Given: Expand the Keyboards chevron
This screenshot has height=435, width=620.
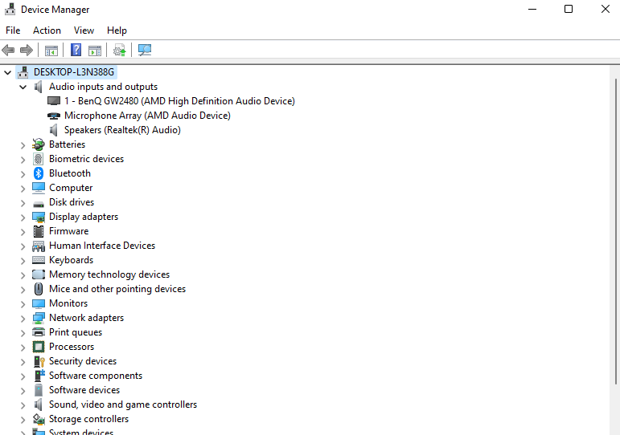Looking at the screenshot, I should pyautogui.click(x=23, y=261).
